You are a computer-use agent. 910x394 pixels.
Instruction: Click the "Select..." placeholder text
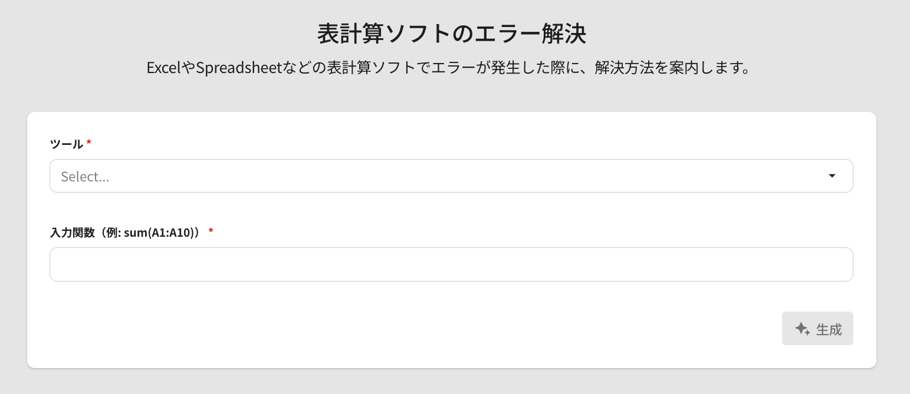pyautogui.click(x=85, y=177)
